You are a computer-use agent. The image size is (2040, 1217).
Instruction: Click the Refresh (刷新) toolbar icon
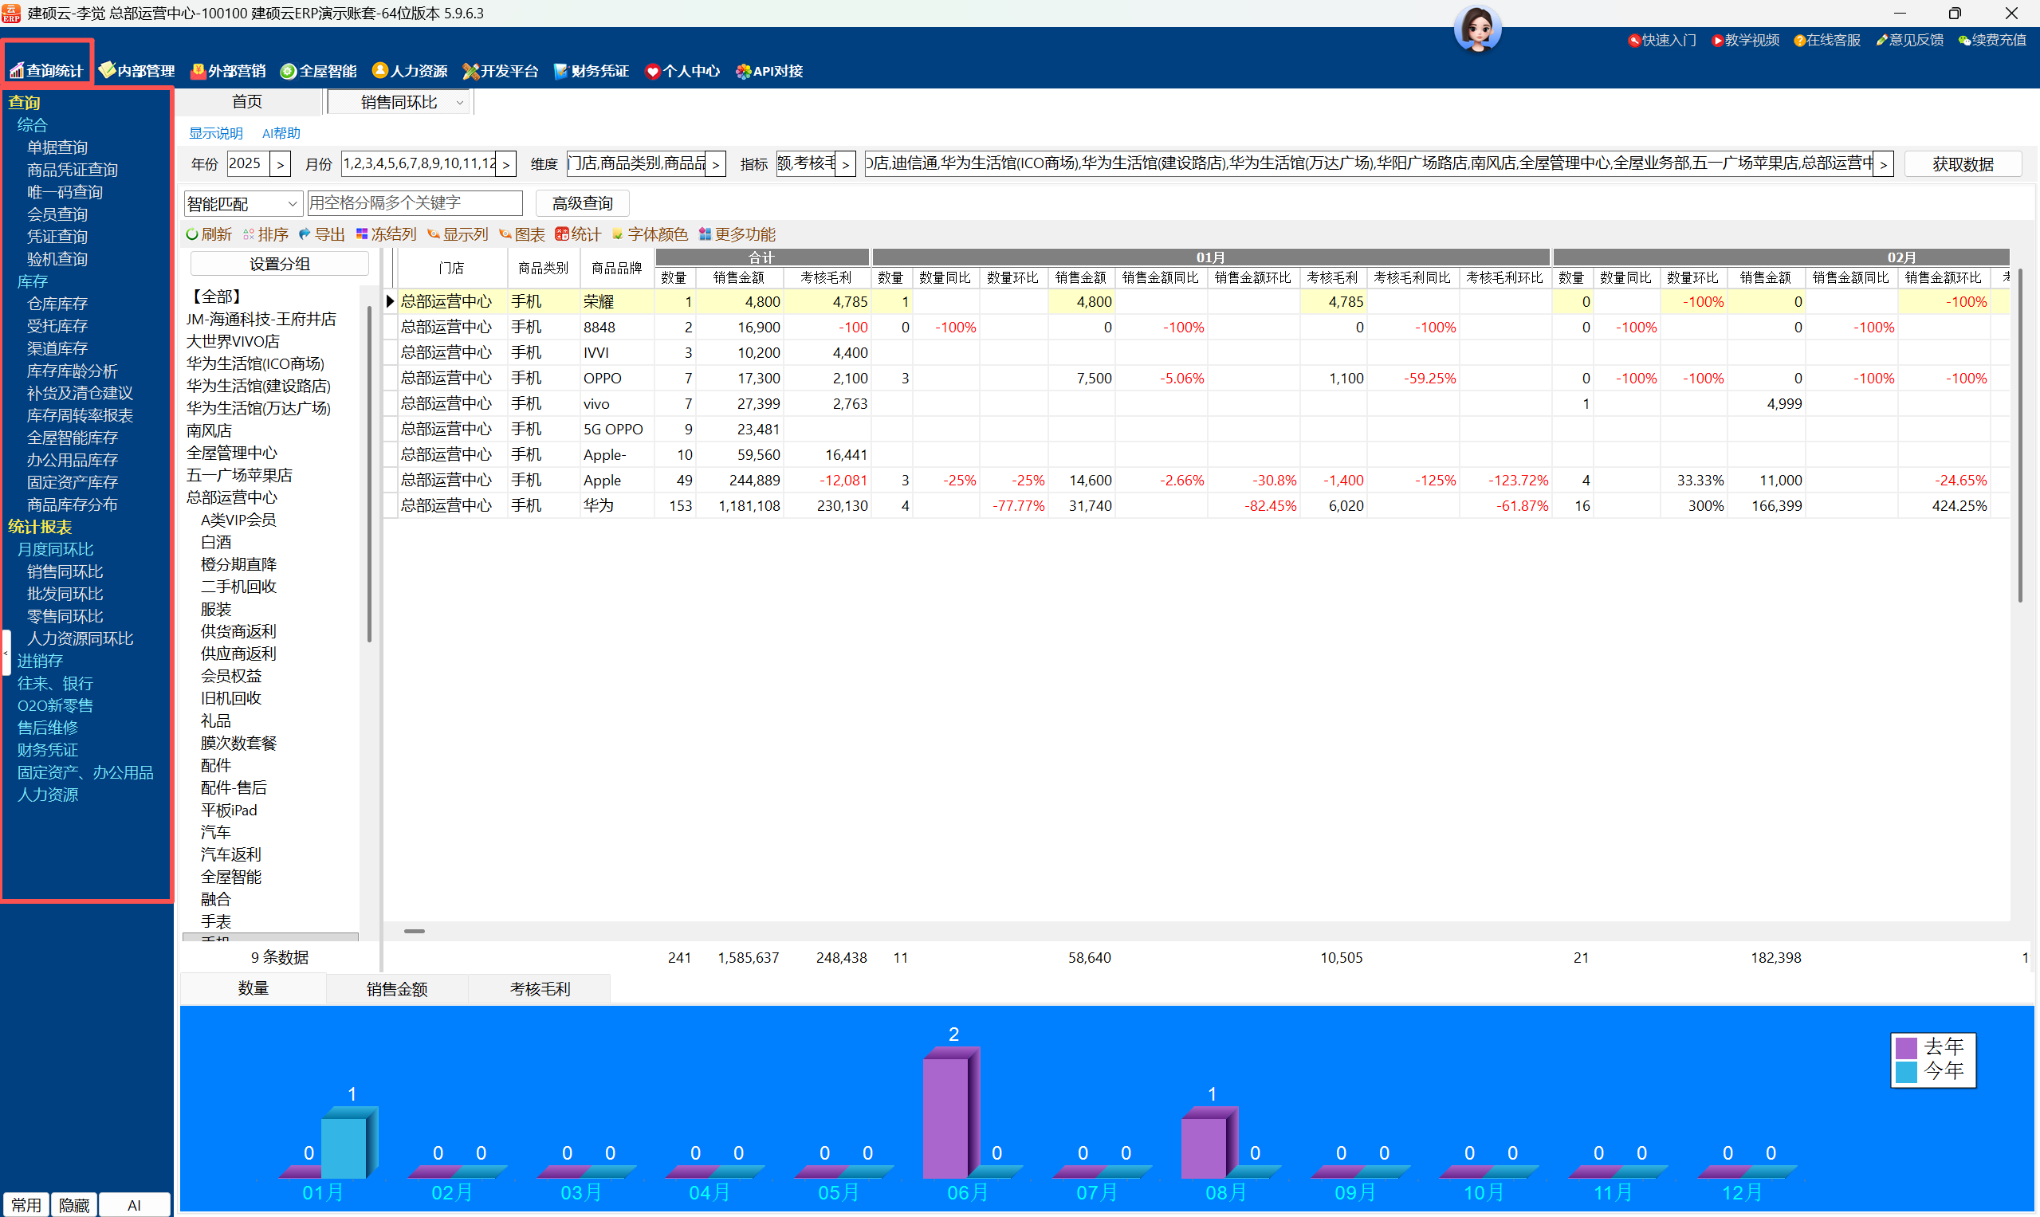[x=193, y=234]
